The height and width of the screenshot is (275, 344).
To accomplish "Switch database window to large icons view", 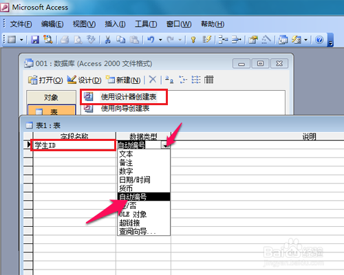I will [169, 80].
